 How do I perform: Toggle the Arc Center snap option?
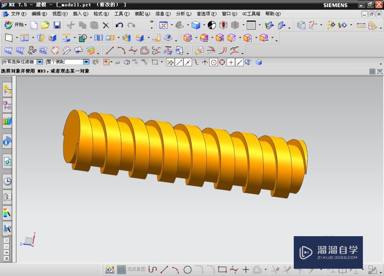pos(214,62)
